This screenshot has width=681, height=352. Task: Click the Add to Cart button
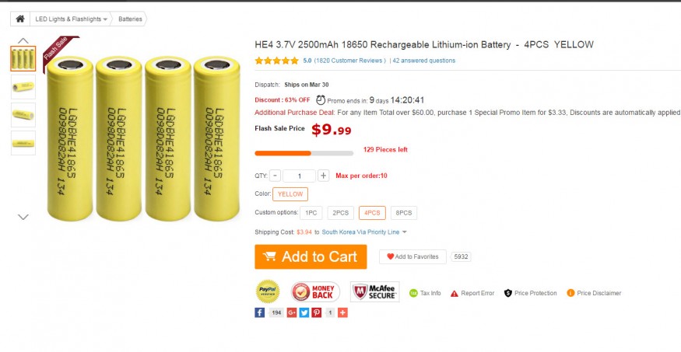click(311, 256)
